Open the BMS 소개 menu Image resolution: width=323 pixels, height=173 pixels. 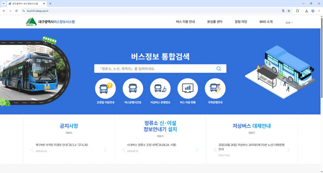coord(266,22)
